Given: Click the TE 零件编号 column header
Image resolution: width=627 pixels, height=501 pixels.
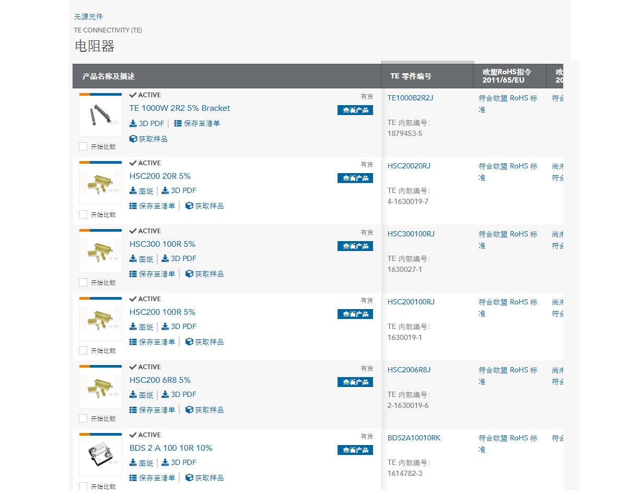Looking at the screenshot, I should pos(427,76).
